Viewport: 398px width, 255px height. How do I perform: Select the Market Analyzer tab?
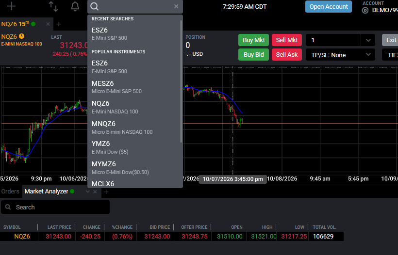46,191
